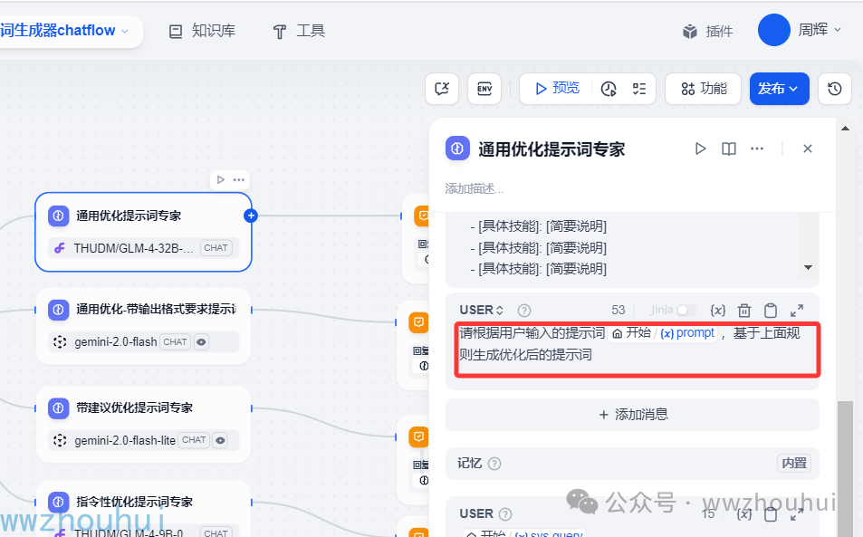
Task: Open the checklist icon next to preview
Action: tap(639, 89)
